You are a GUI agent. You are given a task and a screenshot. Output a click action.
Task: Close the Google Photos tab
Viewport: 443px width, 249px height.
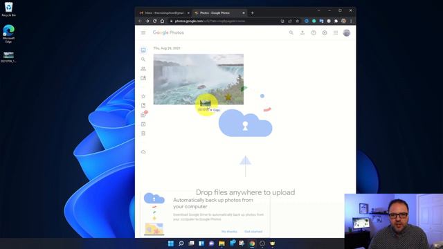[244, 13]
